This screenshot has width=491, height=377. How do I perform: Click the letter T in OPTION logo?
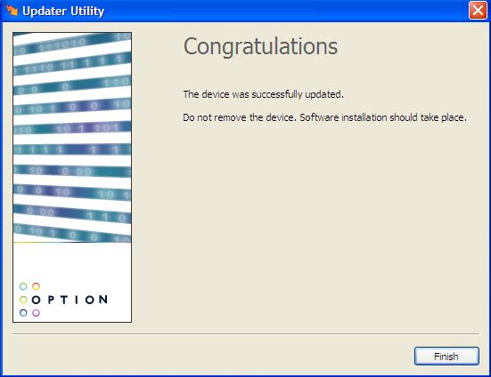(x=64, y=300)
